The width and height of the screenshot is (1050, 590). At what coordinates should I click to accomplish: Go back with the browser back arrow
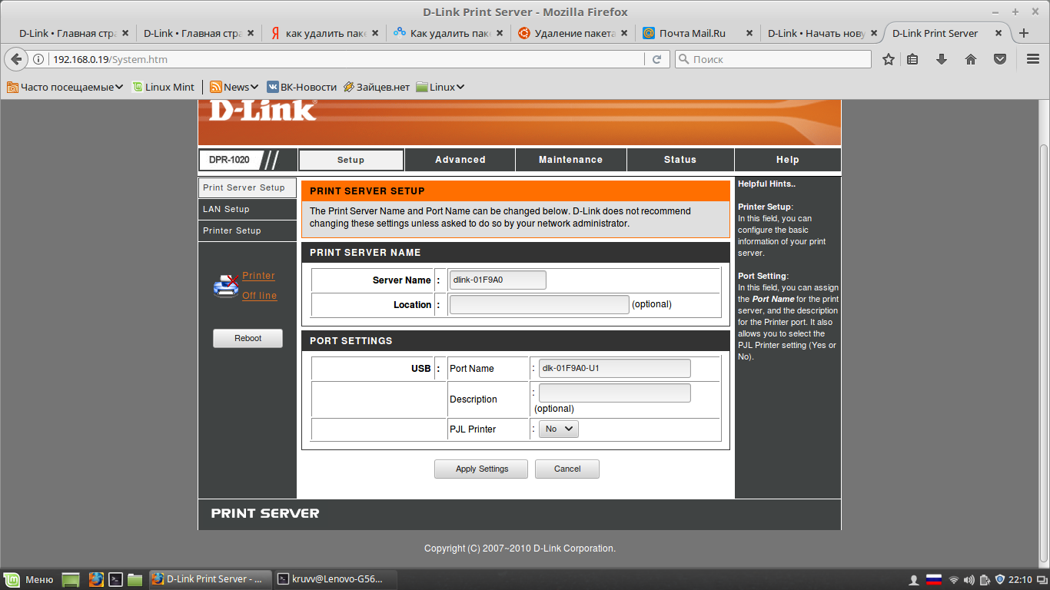[16, 59]
